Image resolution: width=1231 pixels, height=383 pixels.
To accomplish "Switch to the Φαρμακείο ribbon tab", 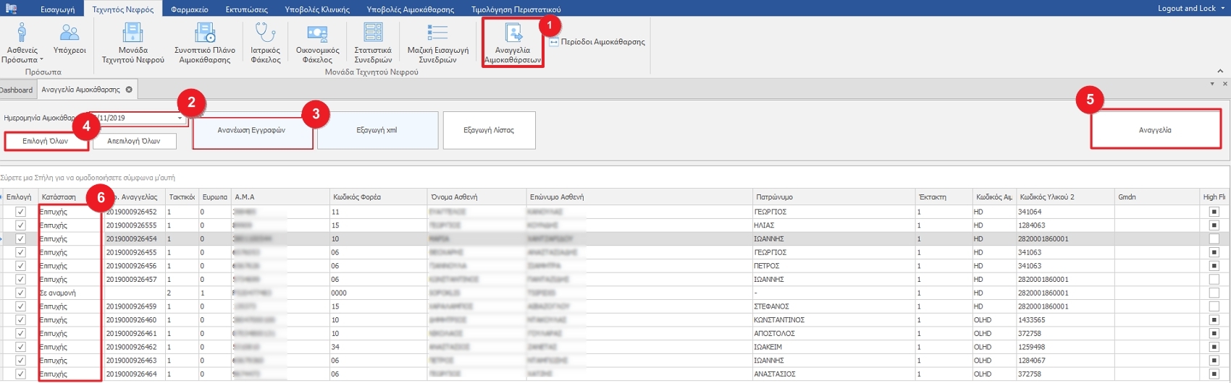I will point(190,9).
